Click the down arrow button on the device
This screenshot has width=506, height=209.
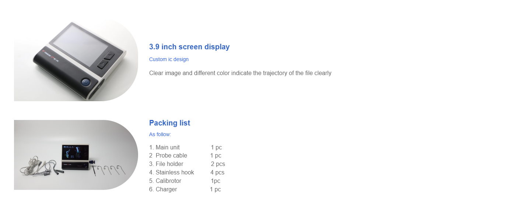(x=103, y=64)
